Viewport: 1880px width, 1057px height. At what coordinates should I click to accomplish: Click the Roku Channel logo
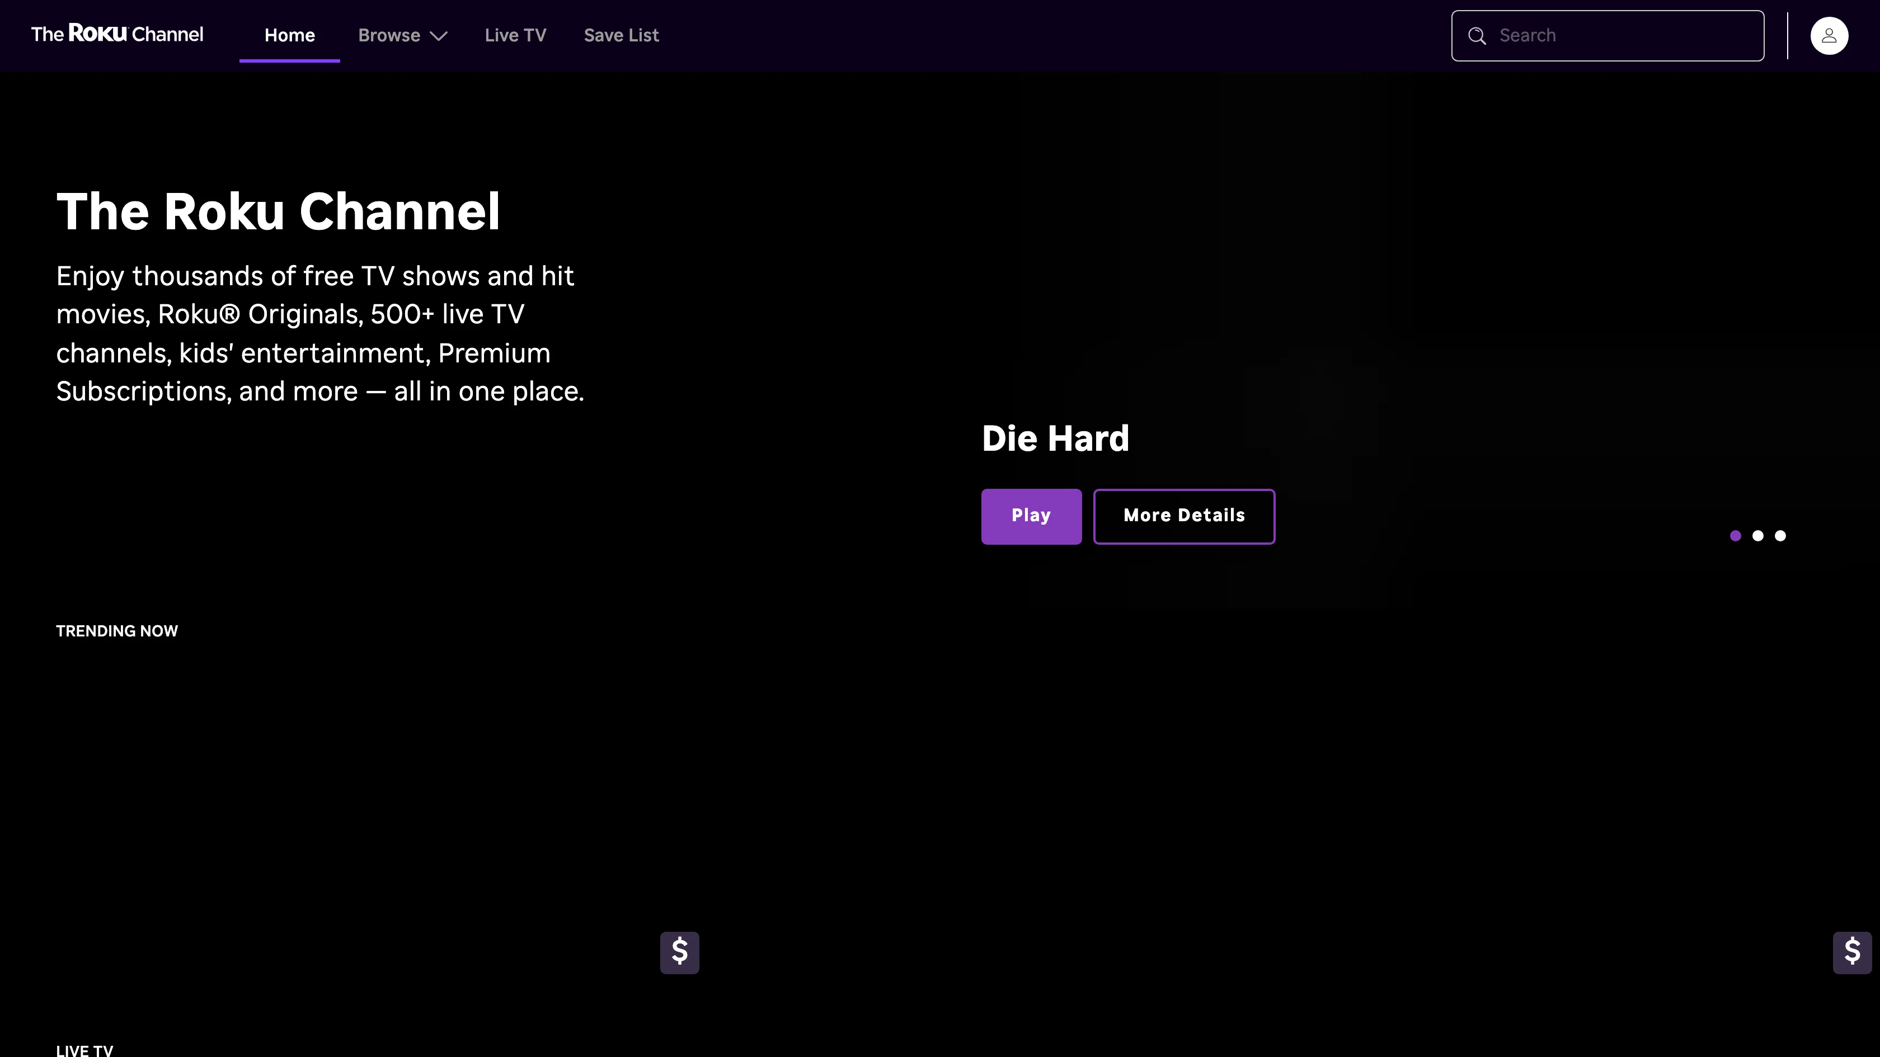tap(117, 34)
